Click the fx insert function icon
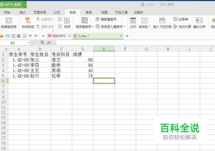 [x=49, y=43]
